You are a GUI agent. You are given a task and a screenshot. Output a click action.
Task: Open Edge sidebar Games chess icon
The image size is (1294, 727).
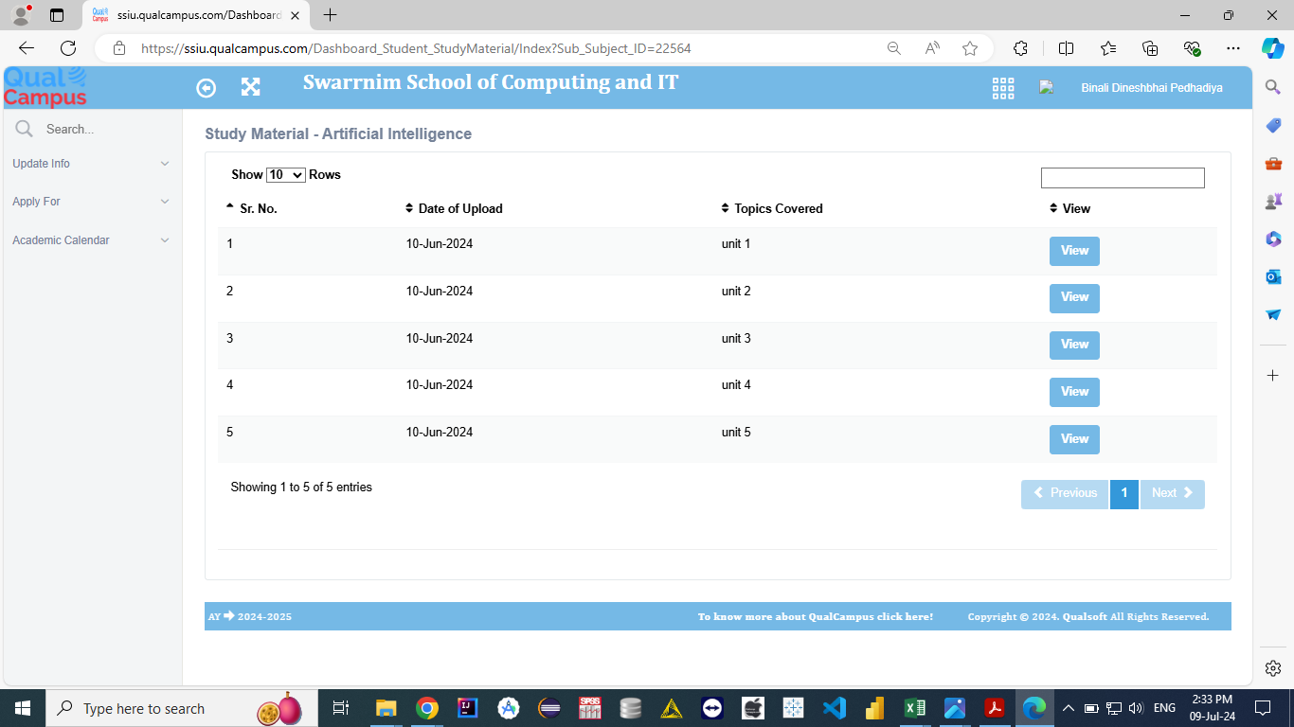click(1273, 201)
